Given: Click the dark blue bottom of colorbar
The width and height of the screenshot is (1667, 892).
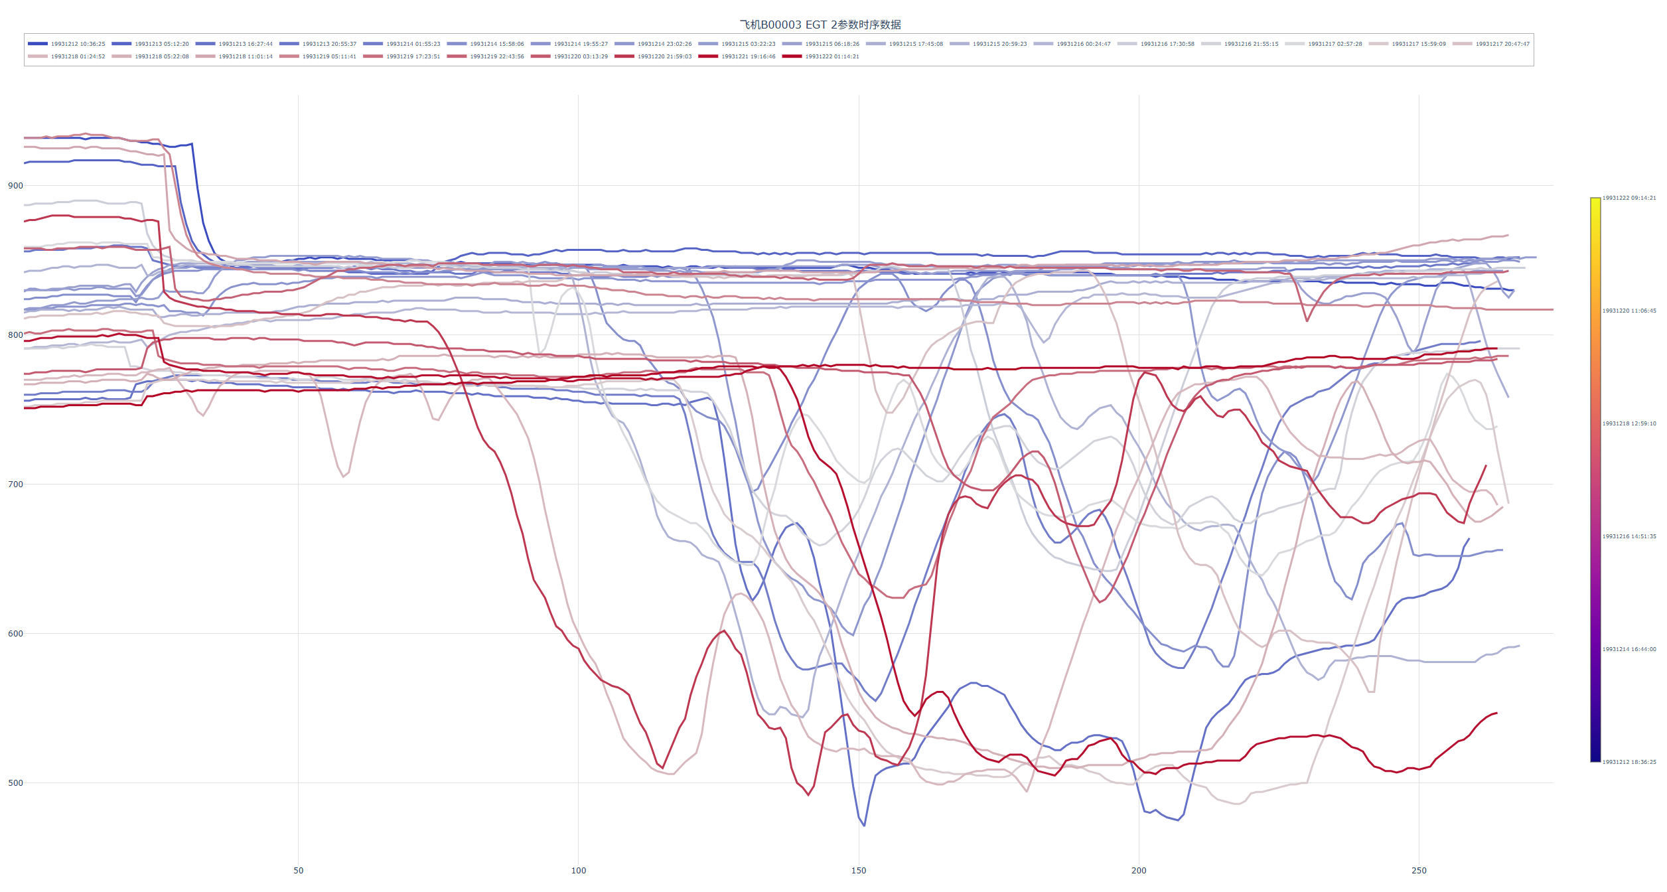Looking at the screenshot, I should 1595,757.
